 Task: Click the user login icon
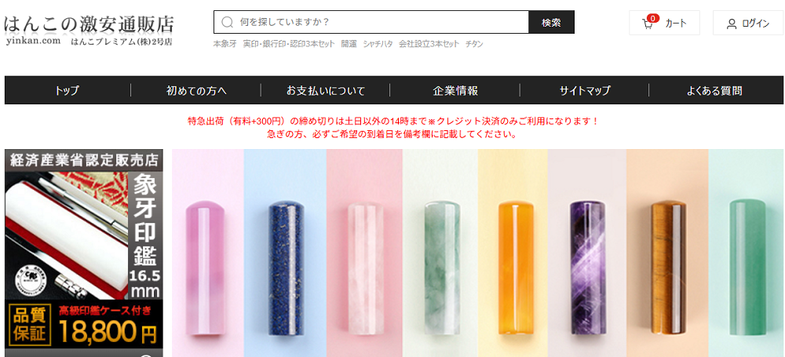click(x=732, y=24)
